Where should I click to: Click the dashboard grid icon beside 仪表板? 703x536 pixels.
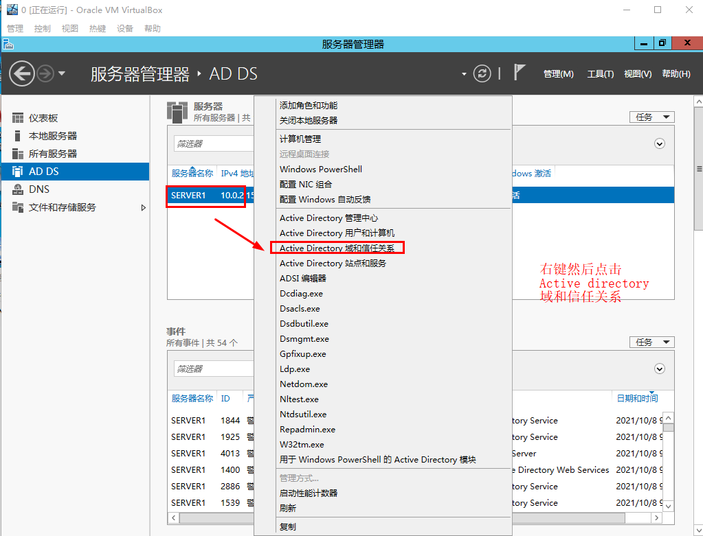[17, 118]
